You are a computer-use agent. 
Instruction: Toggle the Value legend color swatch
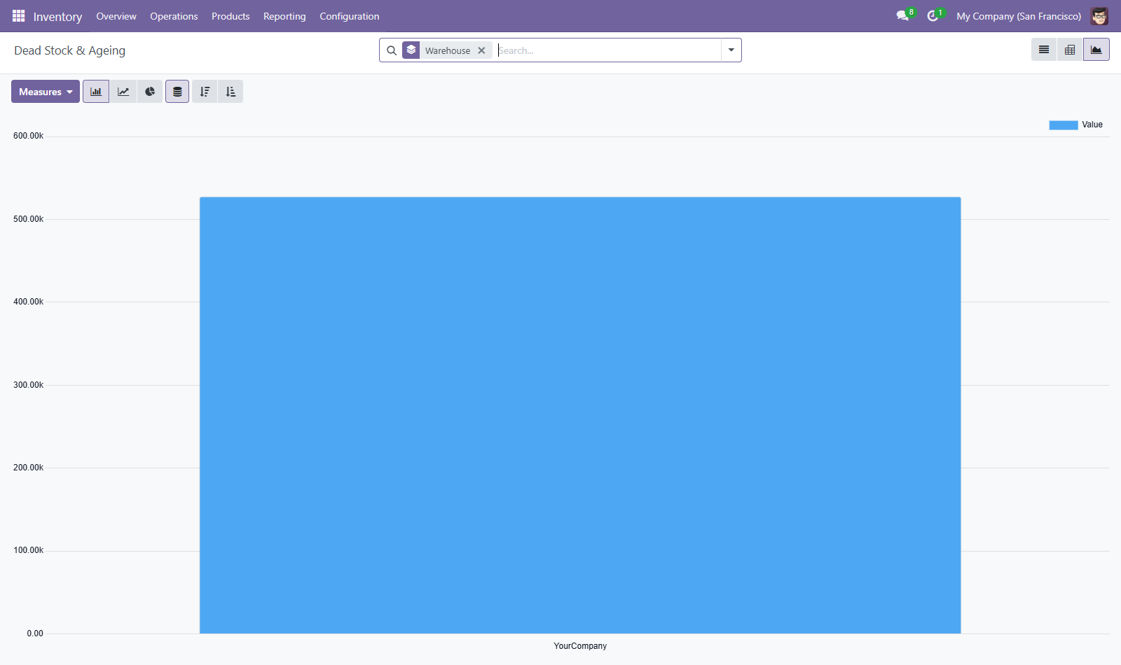pos(1063,125)
